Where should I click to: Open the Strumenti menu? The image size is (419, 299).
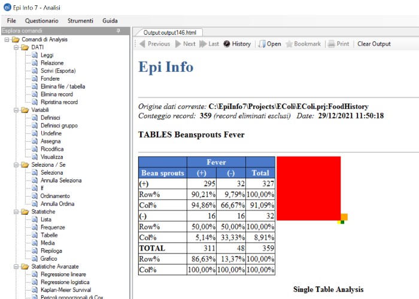point(80,21)
